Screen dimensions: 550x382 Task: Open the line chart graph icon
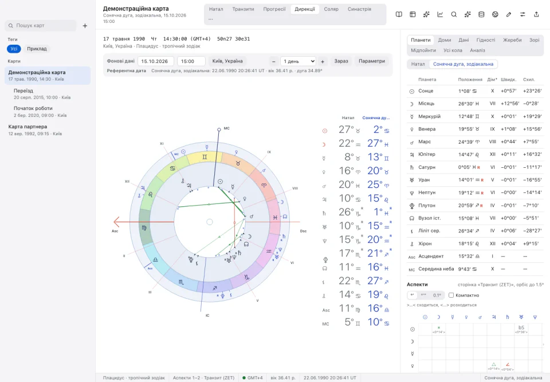(440, 14)
